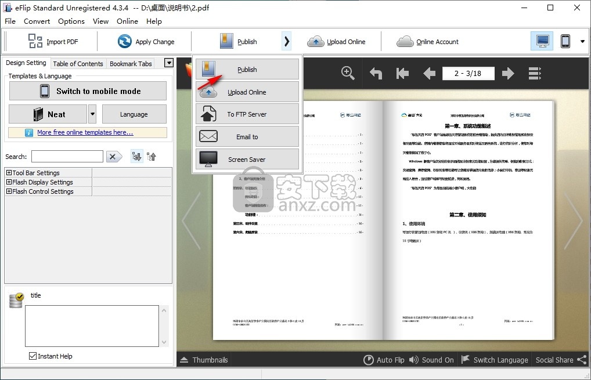Open the viewer list menu icon
Image resolution: width=591 pixels, height=380 pixels.
535,73
